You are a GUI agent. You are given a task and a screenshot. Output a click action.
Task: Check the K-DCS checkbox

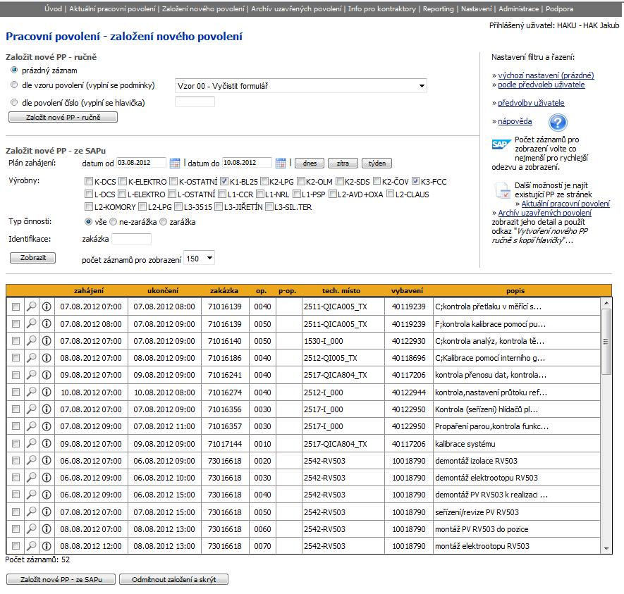pyautogui.click(x=88, y=181)
